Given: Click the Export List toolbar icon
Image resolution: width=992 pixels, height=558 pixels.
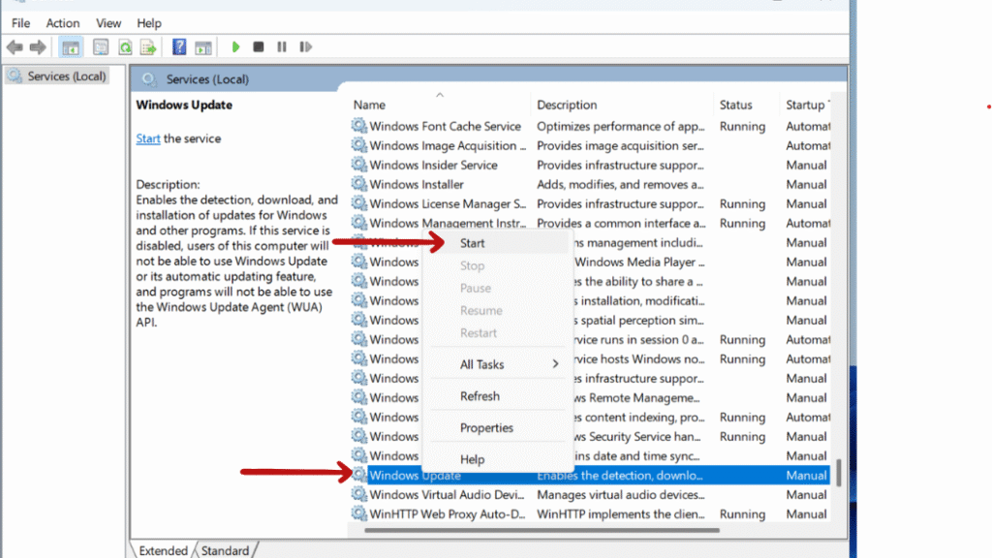Looking at the screenshot, I should (x=148, y=46).
